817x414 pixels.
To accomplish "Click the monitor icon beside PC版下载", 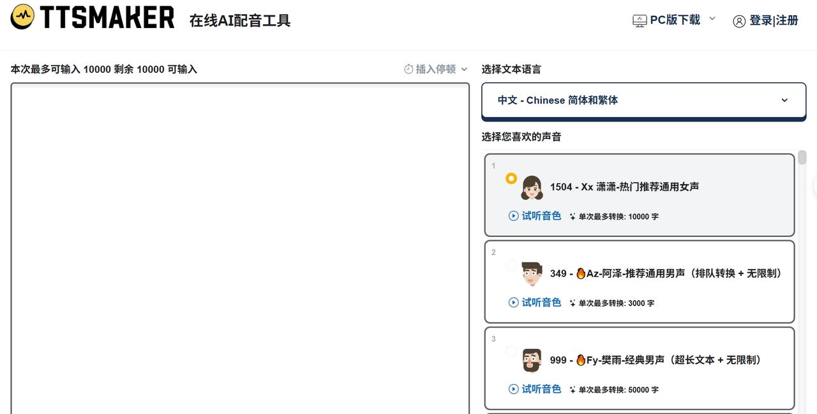I will click(639, 20).
